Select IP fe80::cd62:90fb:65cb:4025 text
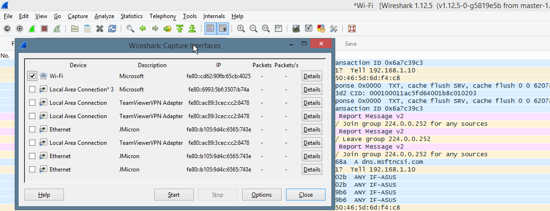This screenshot has width=550, height=211. [219, 76]
